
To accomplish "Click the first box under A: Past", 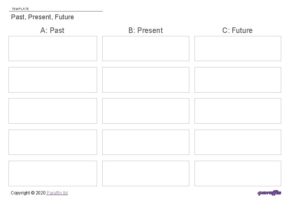I will (53, 49).
